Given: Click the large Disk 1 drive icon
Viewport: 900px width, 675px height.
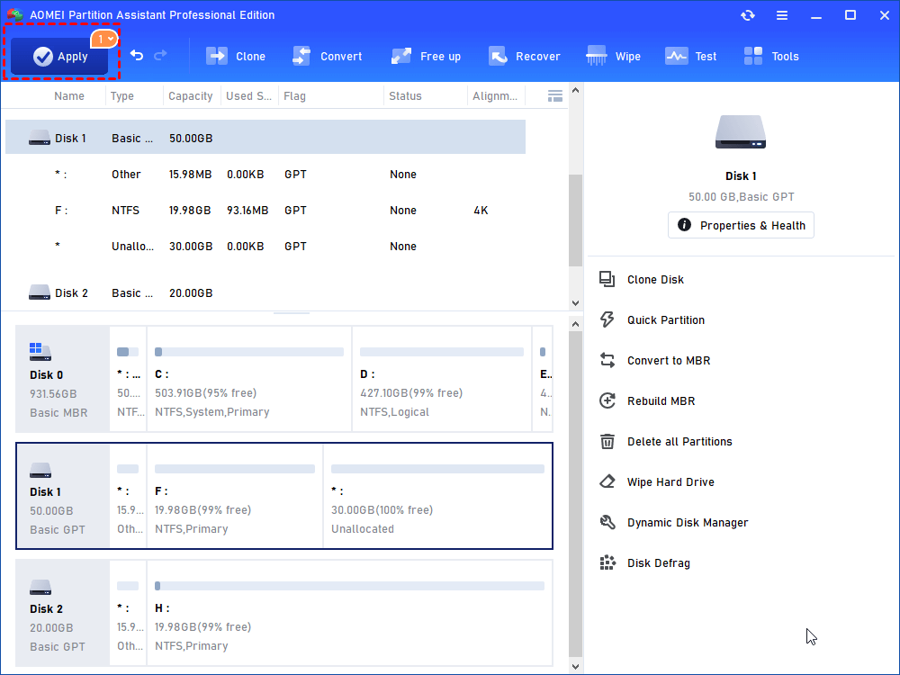Looking at the screenshot, I should 741,132.
